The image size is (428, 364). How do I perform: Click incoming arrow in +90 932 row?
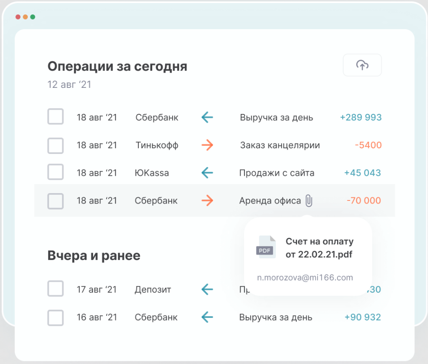207,317
